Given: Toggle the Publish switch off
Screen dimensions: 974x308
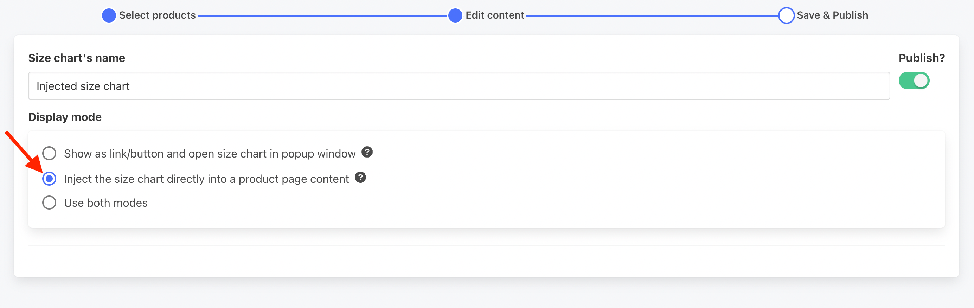Looking at the screenshot, I should tap(914, 81).
